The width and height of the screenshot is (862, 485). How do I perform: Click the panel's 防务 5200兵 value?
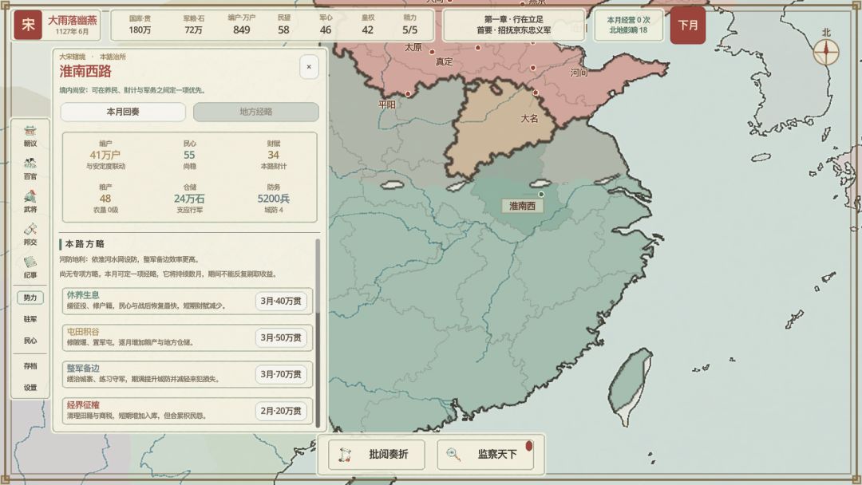[x=273, y=199]
